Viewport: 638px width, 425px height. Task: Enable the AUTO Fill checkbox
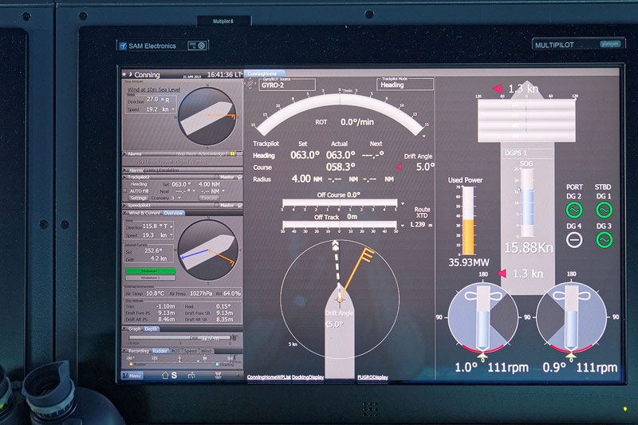(x=126, y=191)
